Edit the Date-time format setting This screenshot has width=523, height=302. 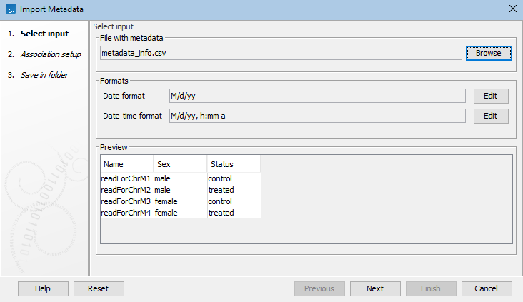(x=489, y=116)
